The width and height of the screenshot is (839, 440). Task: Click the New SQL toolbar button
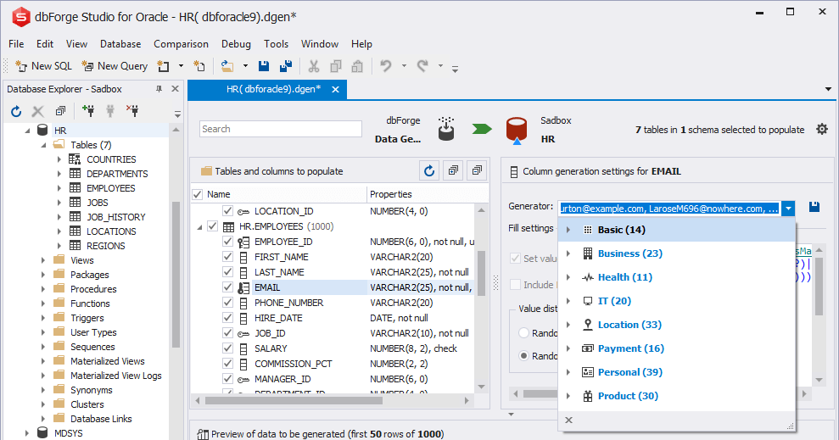coord(44,66)
